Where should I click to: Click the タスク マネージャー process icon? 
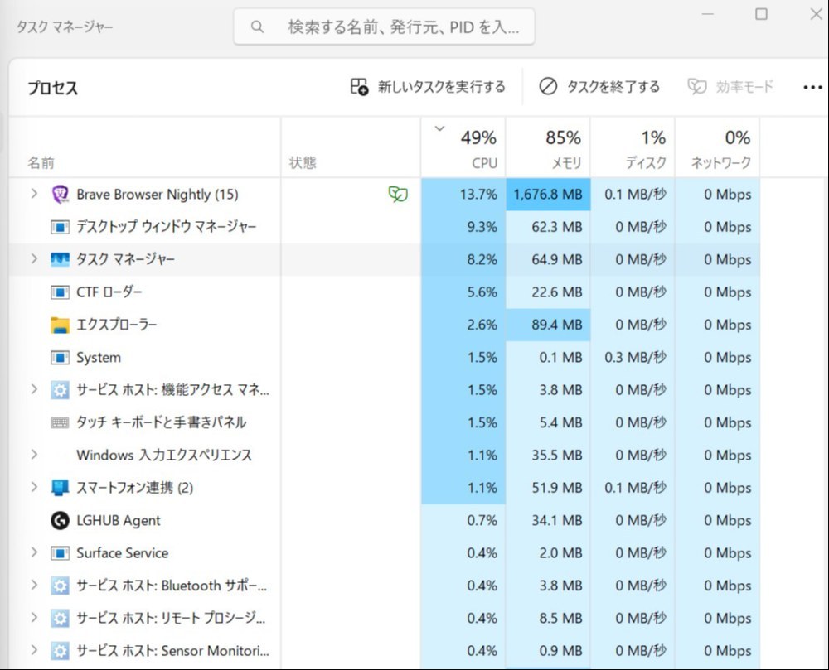tap(60, 259)
